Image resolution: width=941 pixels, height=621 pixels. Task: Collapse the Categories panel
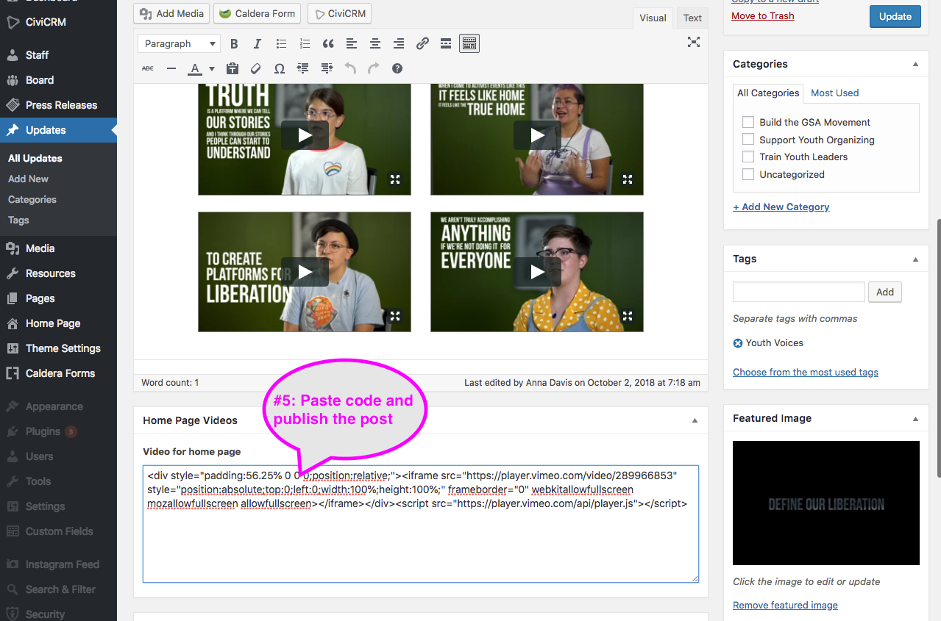coord(915,64)
